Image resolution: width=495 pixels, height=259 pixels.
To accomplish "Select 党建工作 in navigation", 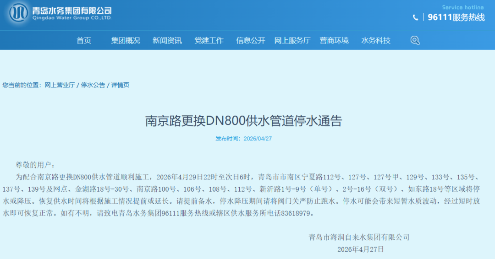I will pyautogui.click(x=209, y=40).
